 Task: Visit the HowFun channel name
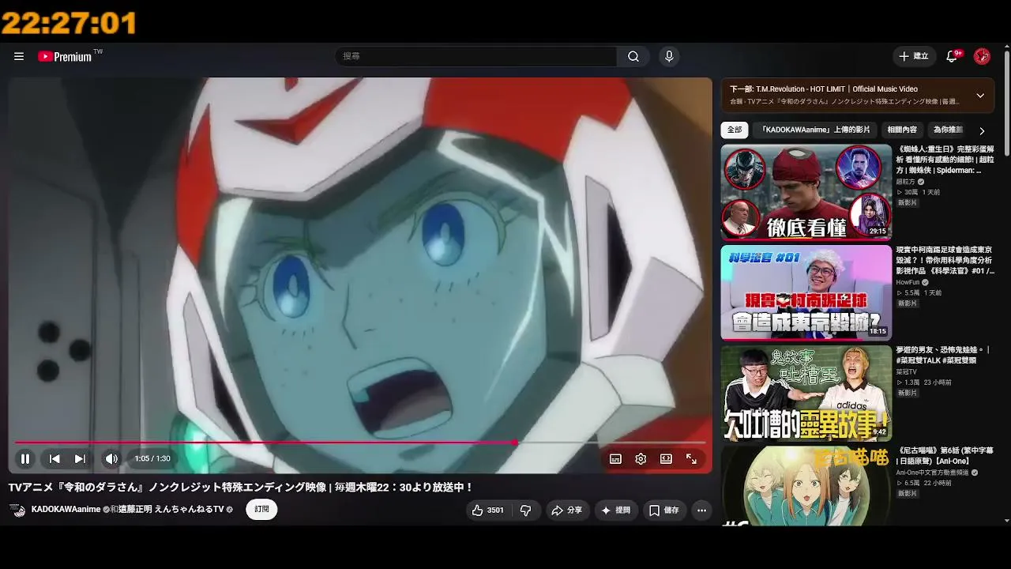(908, 282)
